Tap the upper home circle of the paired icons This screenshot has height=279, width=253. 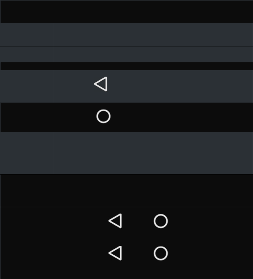coord(161,221)
